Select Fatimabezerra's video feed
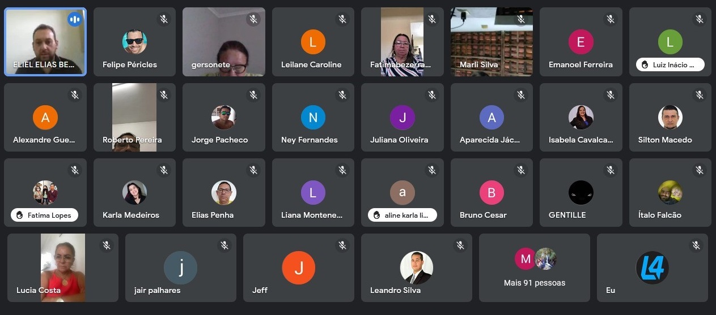Image resolution: width=716 pixels, height=315 pixels. pyautogui.click(x=402, y=42)
